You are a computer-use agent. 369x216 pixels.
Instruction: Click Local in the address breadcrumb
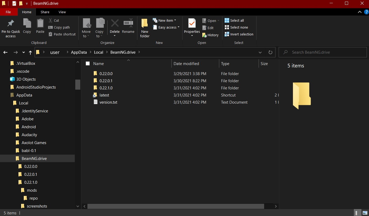click(x=99, y=52)
